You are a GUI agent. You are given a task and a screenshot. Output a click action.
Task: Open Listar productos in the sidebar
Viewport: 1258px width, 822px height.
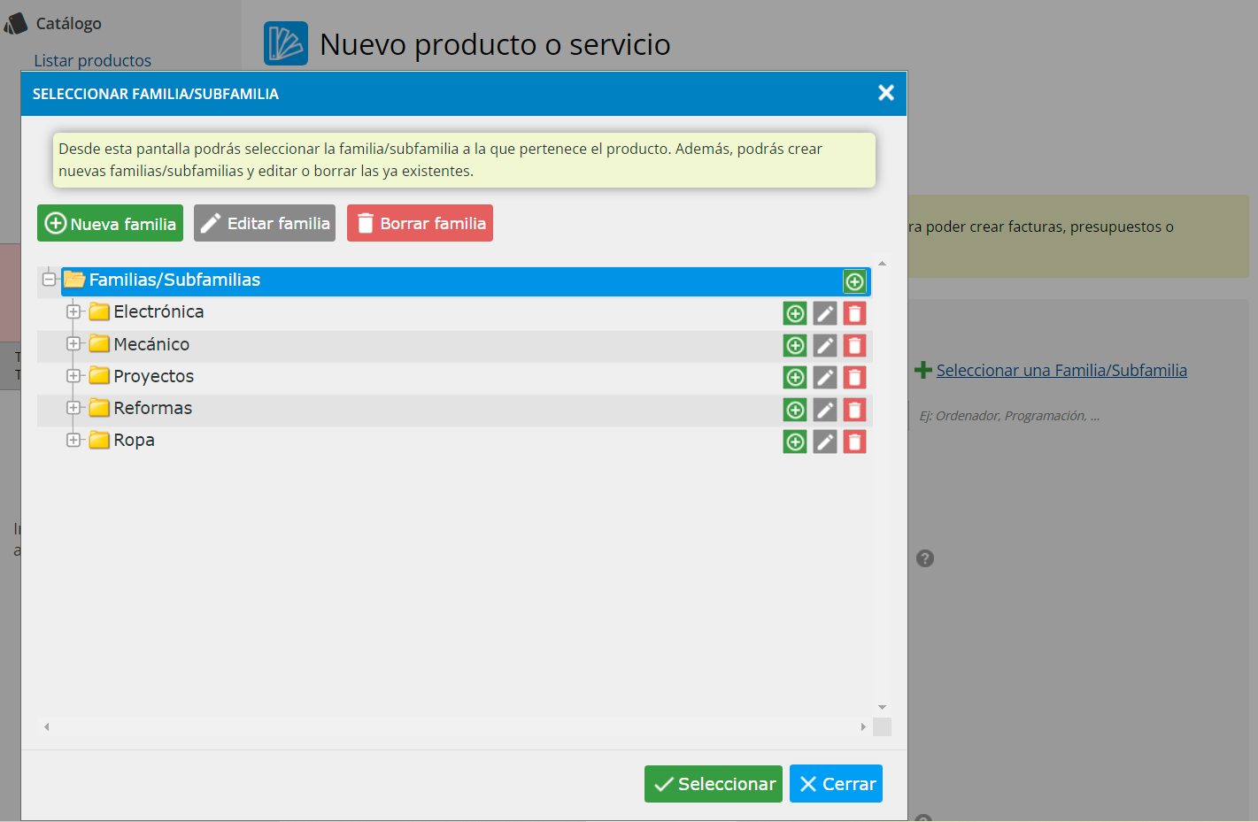[x=93, y=60]
